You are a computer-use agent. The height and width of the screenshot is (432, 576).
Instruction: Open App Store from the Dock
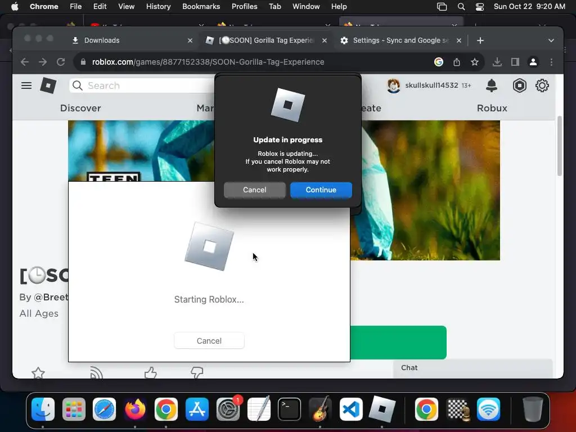click(197, 409)
